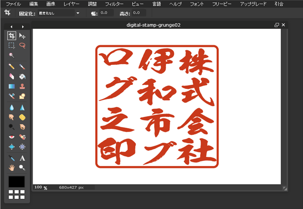Select the Type text tool

click(22, 158)
